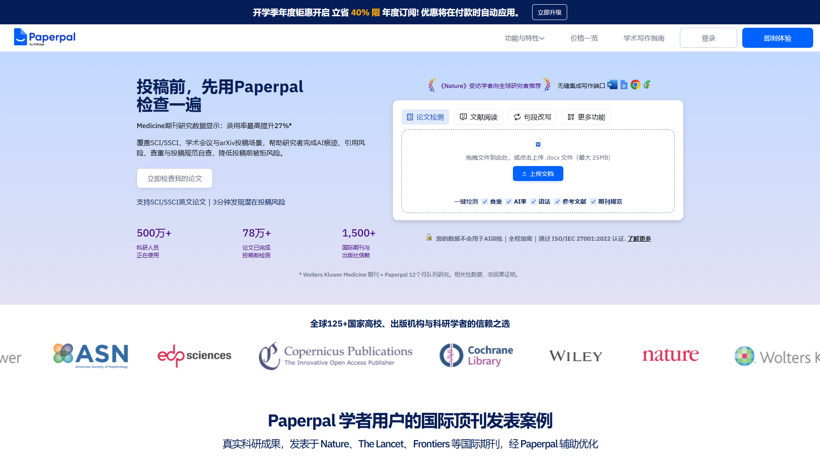Open 价格一览 in the navigation
Viewport: 820px width, 461px height.
click(x=584, y=38)
